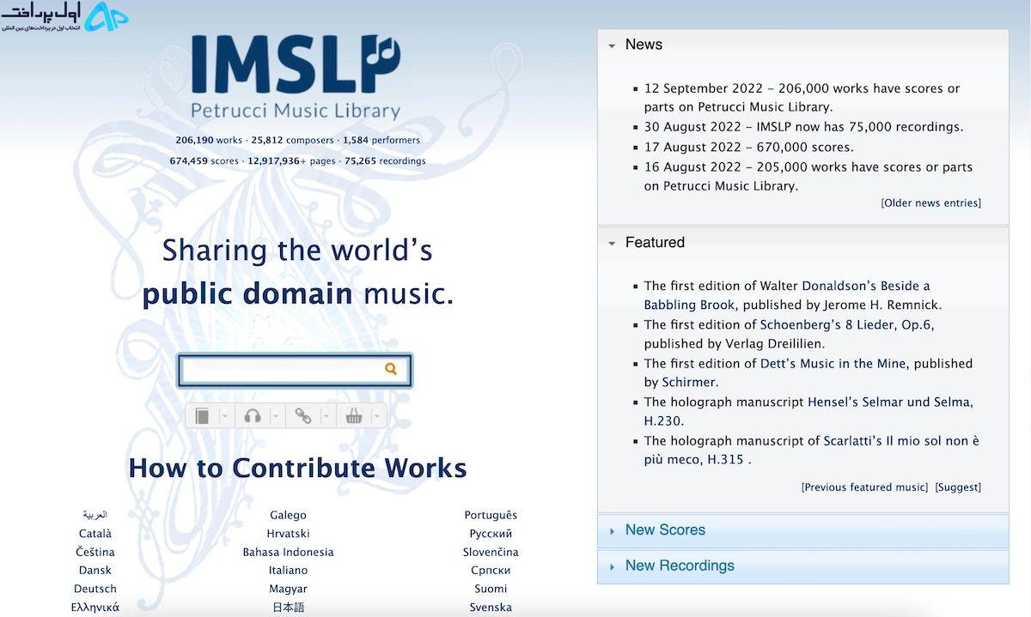The image size is (1031, 617).
Task: Click the 30 August 2022 news entry
Action: click(804, 127)
